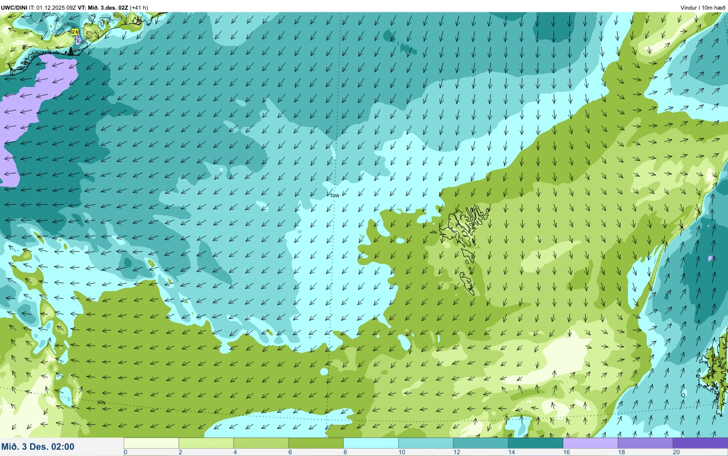728x456 pixels.
Task: Select the 18–20 m/s purple legend swatch
Action: point(645,443)
